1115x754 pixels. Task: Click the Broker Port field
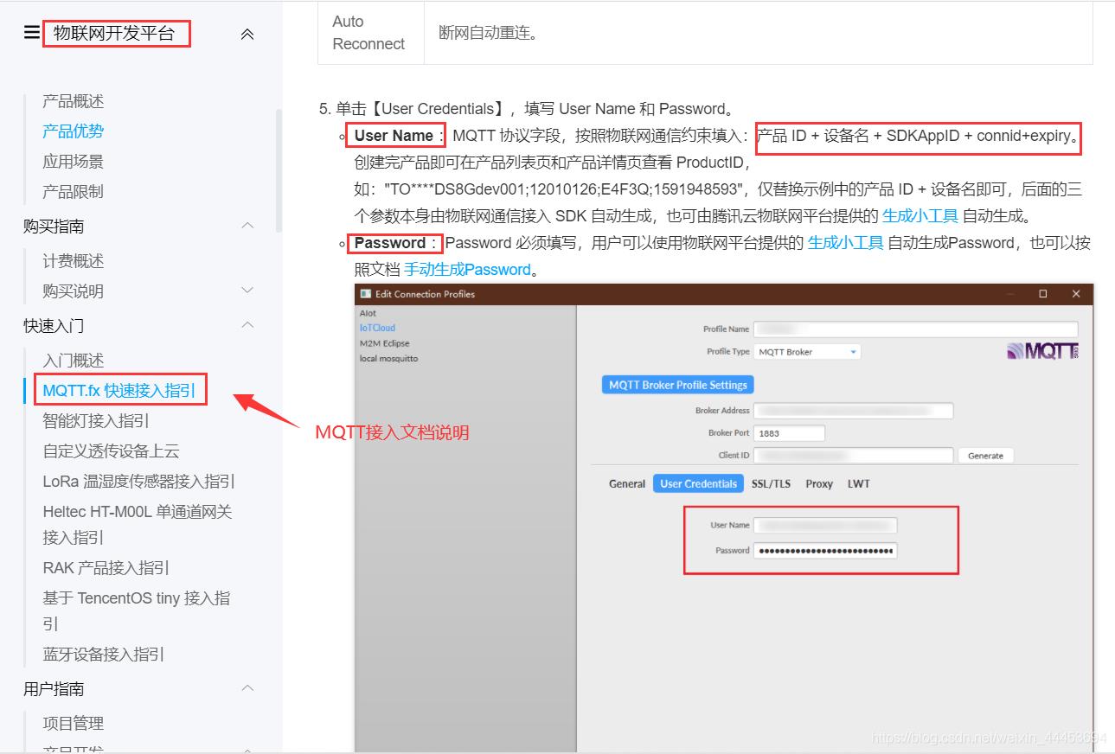(790, 433)
